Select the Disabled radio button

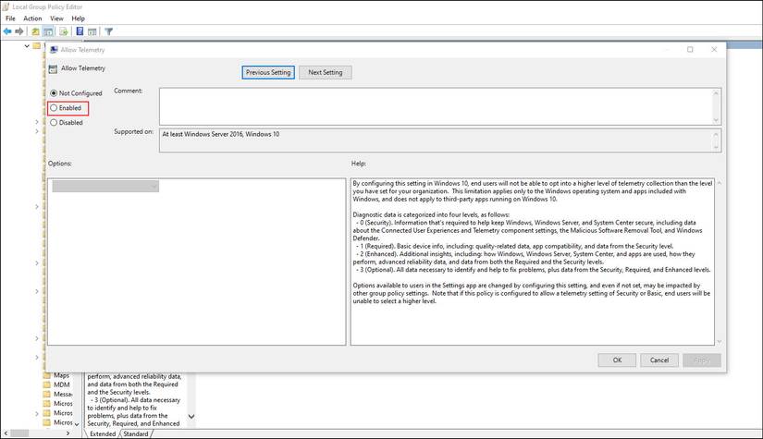point(54,123)
